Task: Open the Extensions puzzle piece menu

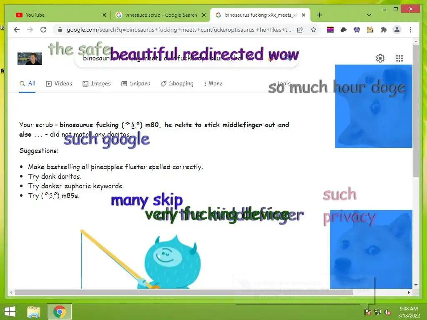Action: coord(384,30)
